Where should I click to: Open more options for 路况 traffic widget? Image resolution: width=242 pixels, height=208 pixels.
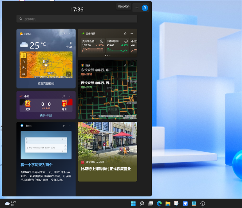coord(131,65)
